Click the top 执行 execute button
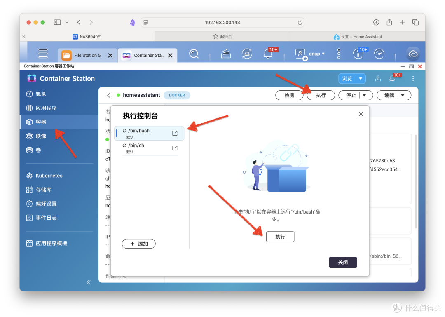This screenshot has width=445, height=317. [321, 95]
